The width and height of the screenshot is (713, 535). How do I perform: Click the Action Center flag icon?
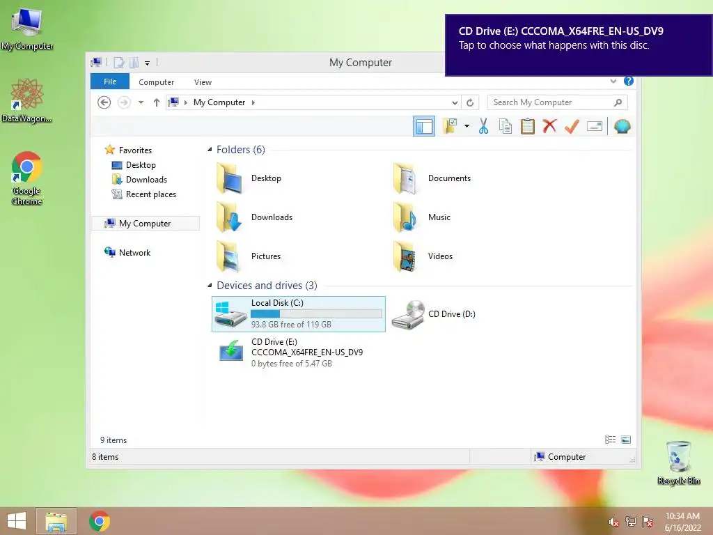[648, 522]
